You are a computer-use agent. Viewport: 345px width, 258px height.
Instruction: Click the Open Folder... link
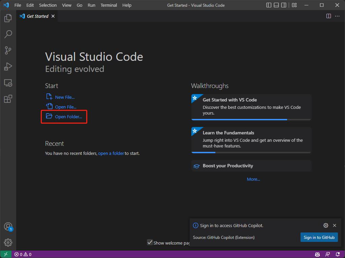tap(68, 117)
